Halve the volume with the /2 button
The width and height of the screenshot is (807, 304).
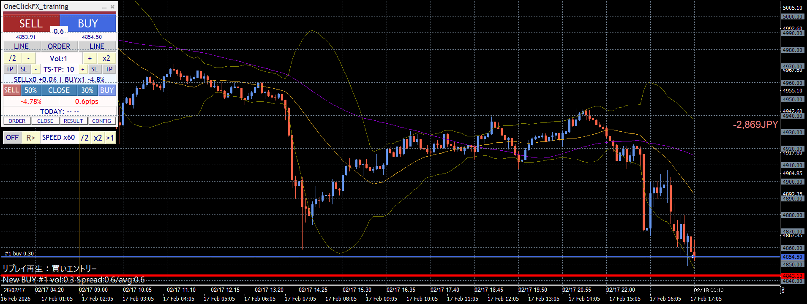click(13, 58)
